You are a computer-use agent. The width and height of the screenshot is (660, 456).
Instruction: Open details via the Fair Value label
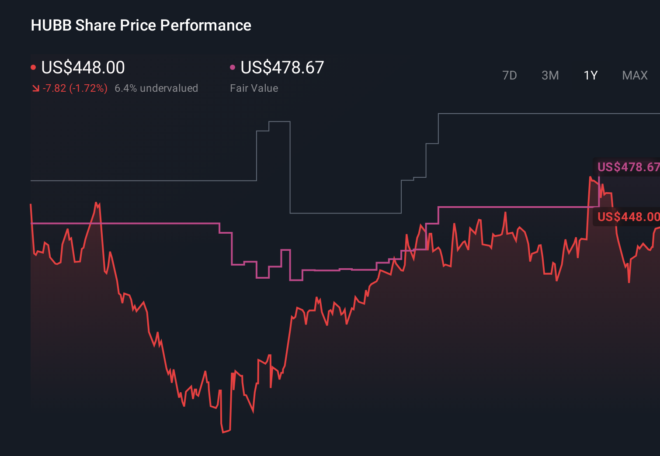pos(254,88)
